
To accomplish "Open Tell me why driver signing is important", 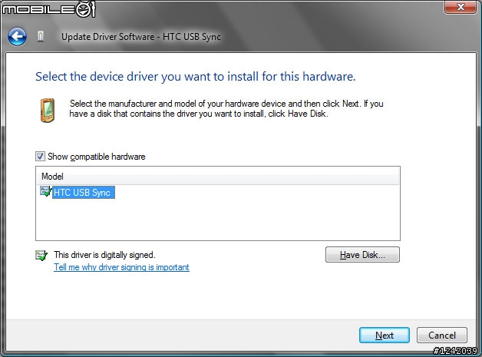I will [x=121, y=267].
